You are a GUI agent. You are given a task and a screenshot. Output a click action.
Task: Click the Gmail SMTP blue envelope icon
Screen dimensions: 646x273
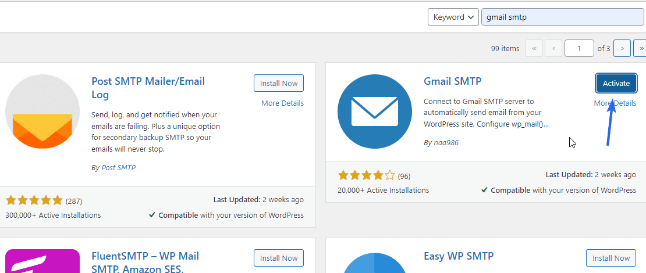coord(374,112)
